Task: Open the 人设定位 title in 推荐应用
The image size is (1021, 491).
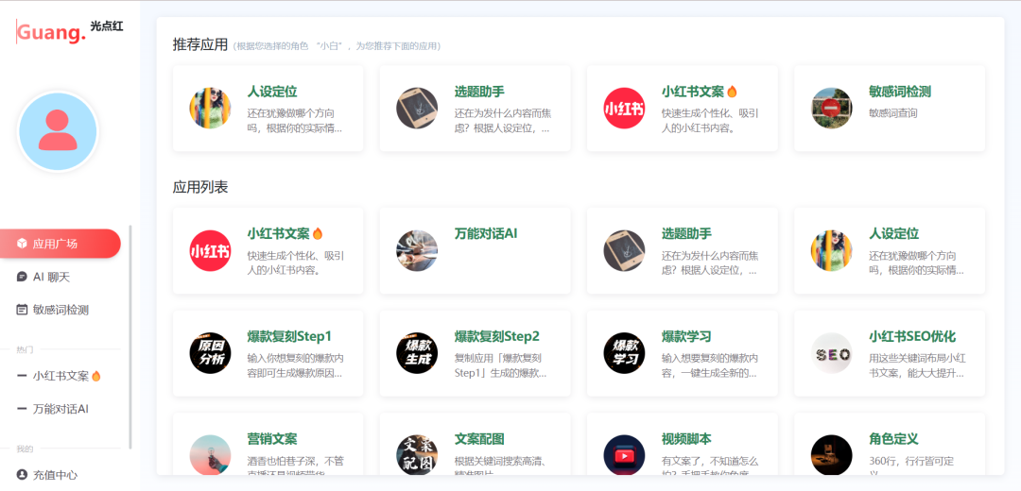Action: pos(272,92)
